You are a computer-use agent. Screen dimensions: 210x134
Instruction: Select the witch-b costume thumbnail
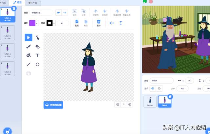pyautogui.click(x=8, y=32)
